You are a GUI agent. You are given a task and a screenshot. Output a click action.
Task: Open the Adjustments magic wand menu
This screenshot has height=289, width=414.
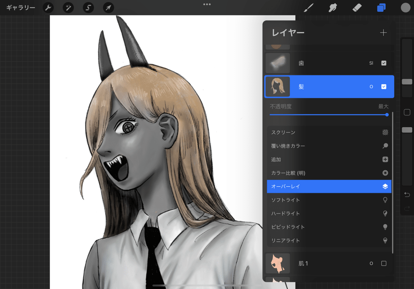click(x=68, y=8)
